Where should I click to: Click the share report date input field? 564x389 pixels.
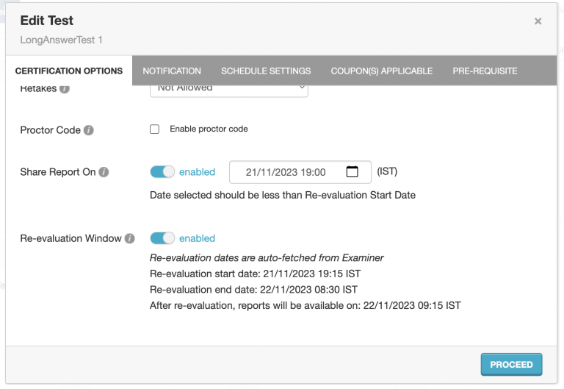[x=286, y=172]
